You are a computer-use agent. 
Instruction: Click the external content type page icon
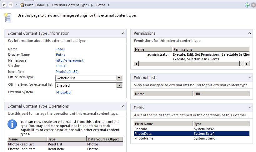tap(8, 18)
